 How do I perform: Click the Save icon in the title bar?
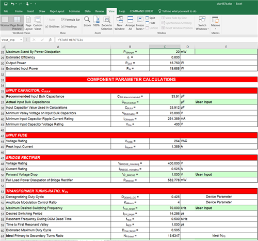tap(6, 4)
